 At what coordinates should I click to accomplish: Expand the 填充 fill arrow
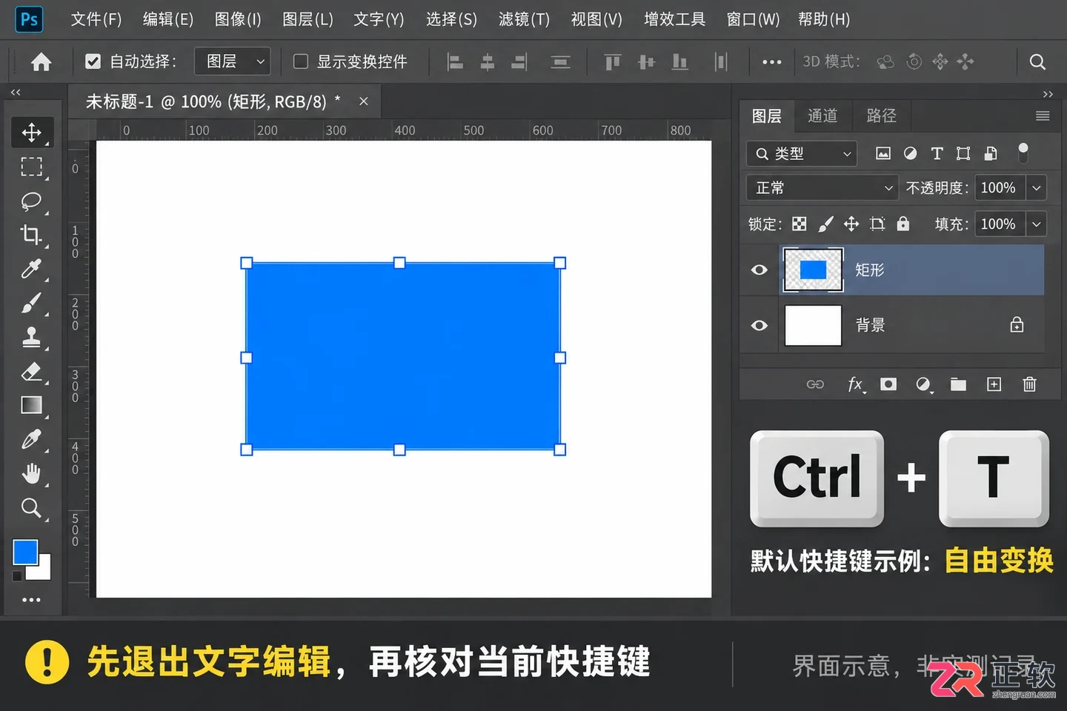coord(1036,224)
